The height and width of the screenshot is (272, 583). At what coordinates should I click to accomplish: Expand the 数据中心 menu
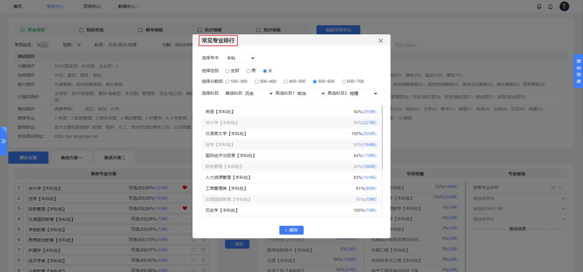pos(128,6)
